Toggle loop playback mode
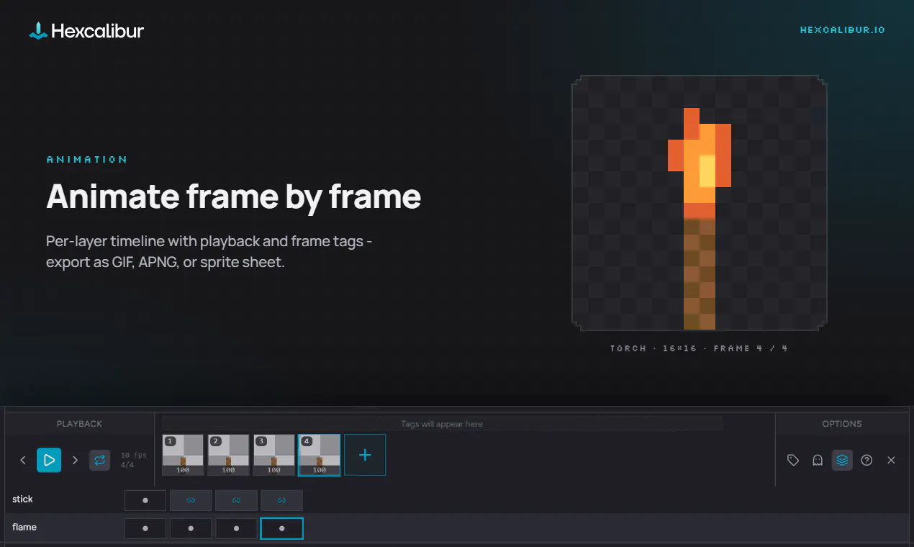914x547 pixels. [x=99, y=460]
